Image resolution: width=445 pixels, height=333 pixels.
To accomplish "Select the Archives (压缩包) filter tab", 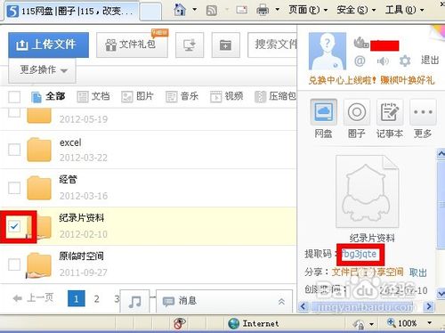I will [x=275, y=96].
